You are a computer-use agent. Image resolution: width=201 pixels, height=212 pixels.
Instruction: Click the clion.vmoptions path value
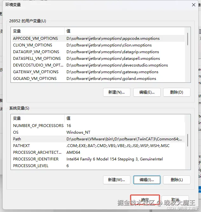[109, 45]
